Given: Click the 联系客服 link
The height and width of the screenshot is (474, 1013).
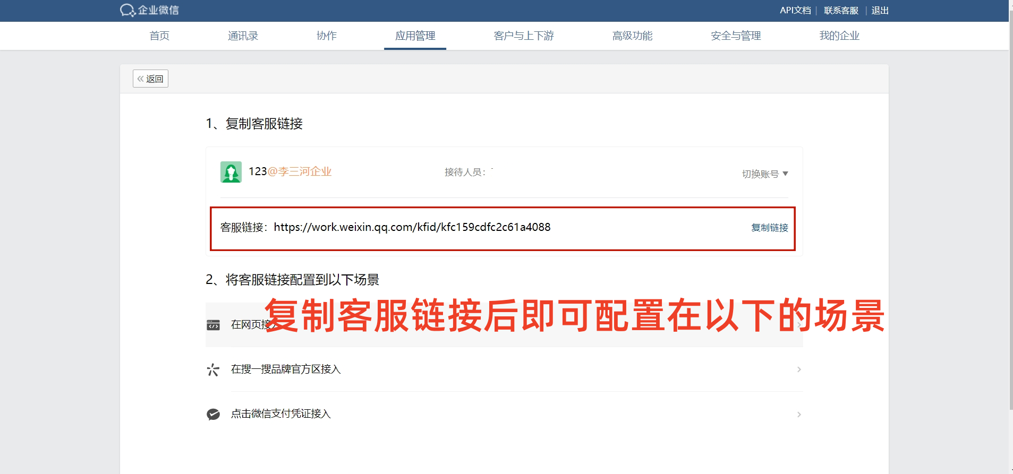Looking at the screenshot, I should coord(841,10).
